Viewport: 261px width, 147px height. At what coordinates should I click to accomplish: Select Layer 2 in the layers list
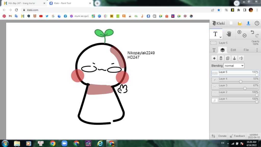[x=235, y=94]
